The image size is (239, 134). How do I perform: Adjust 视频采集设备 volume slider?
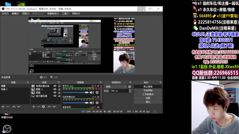click(x=76, y=103)
